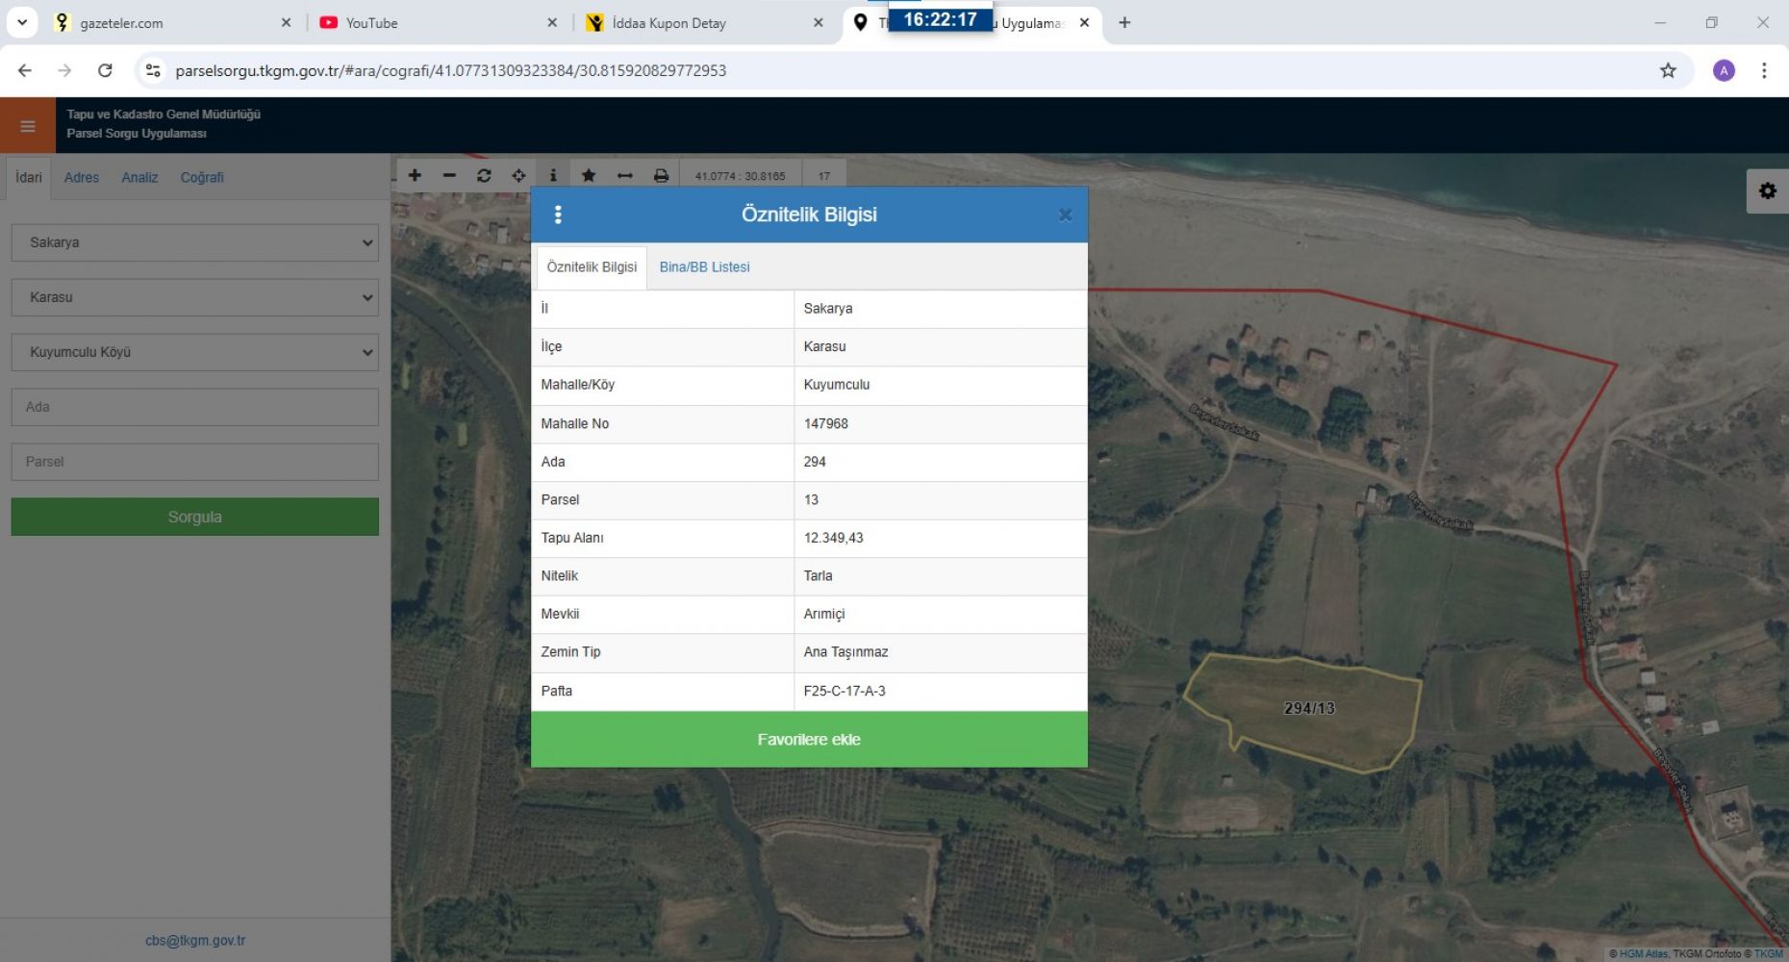
Task: Open the orange hamburger sidebar menu
Action: 28,126
